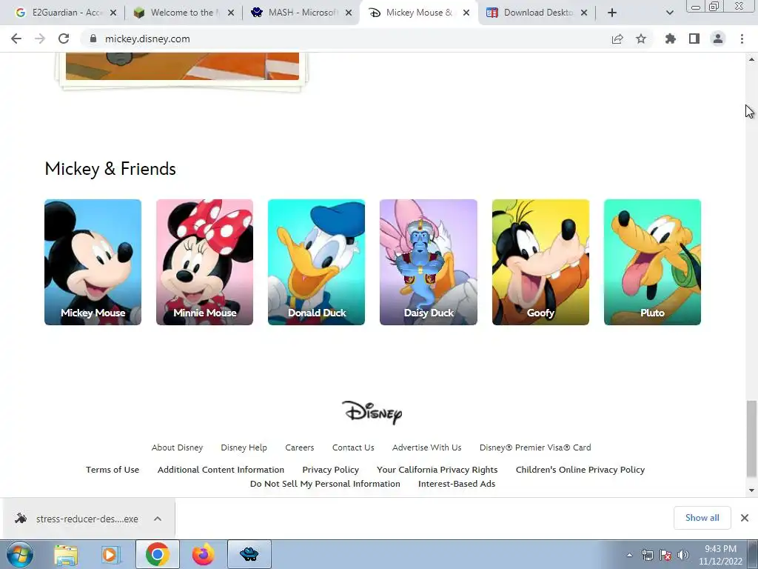Expand the tab search dropdown arrow
Image resolution: width=758 pixels, height=569 pixels.
pos(669,13)
